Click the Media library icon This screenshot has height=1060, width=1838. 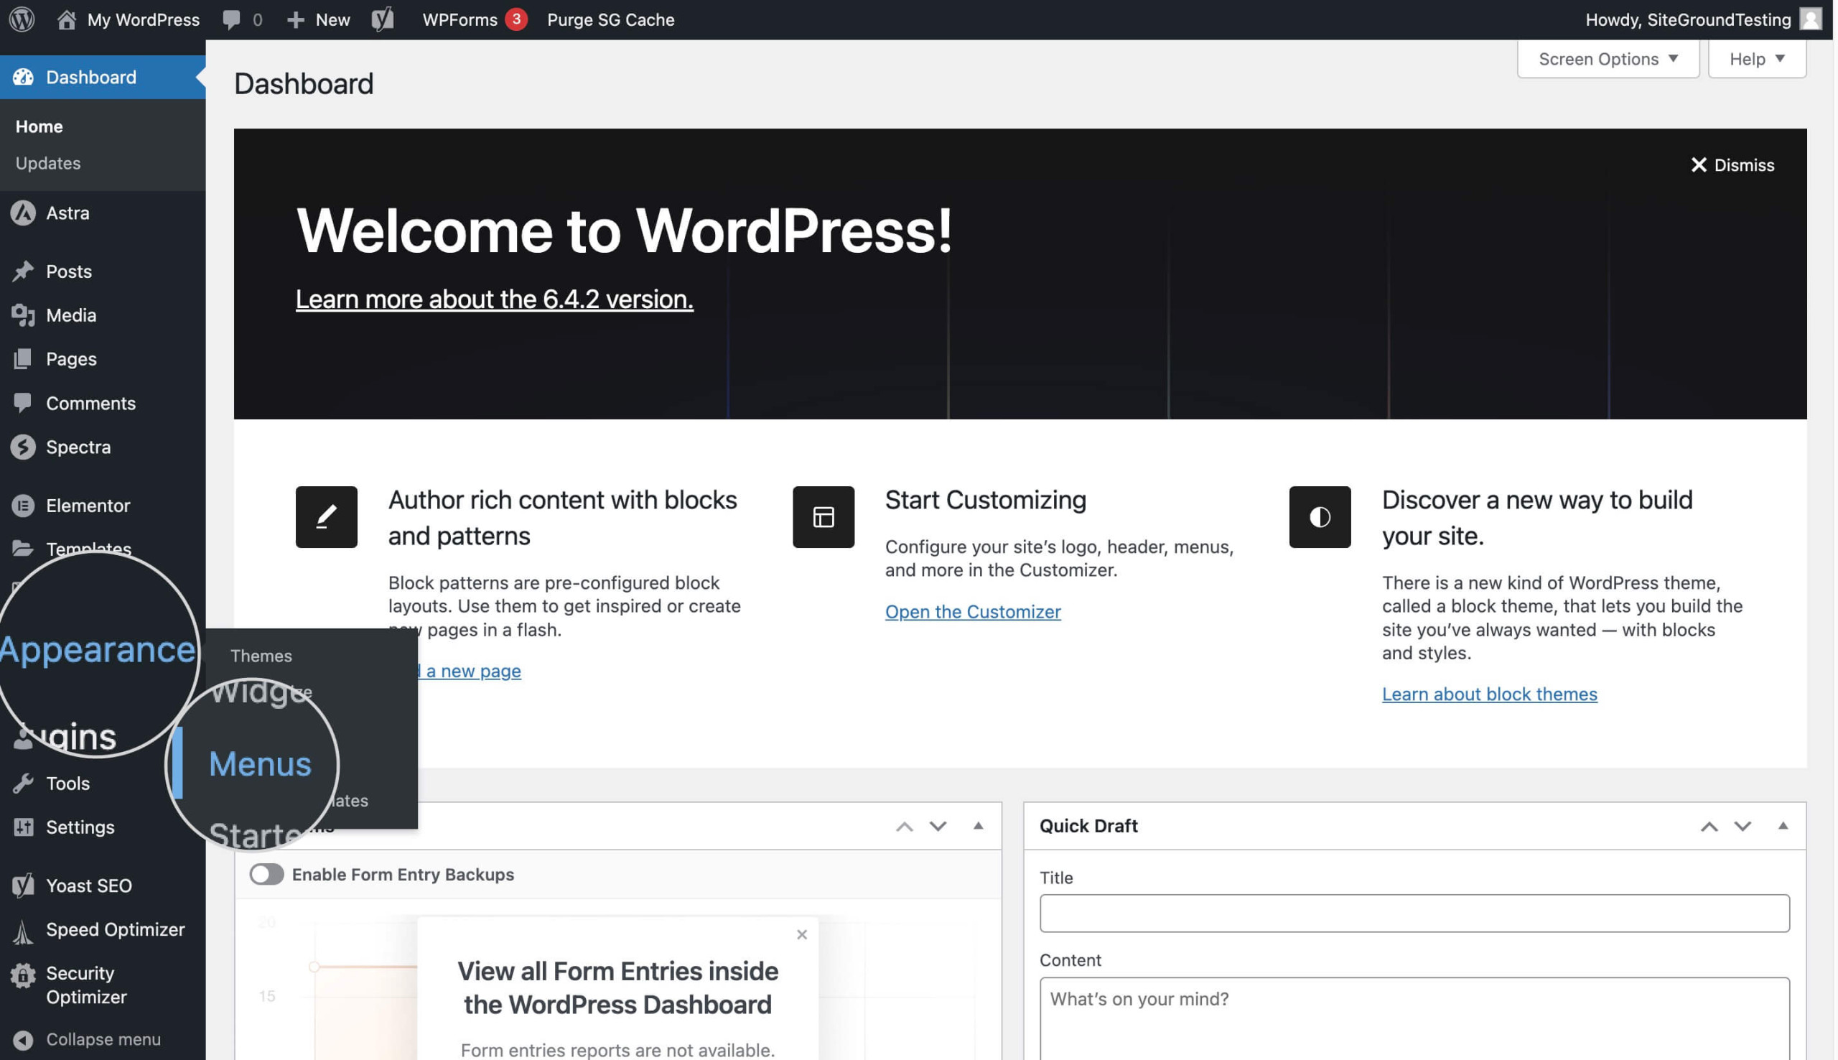(23, 315)
